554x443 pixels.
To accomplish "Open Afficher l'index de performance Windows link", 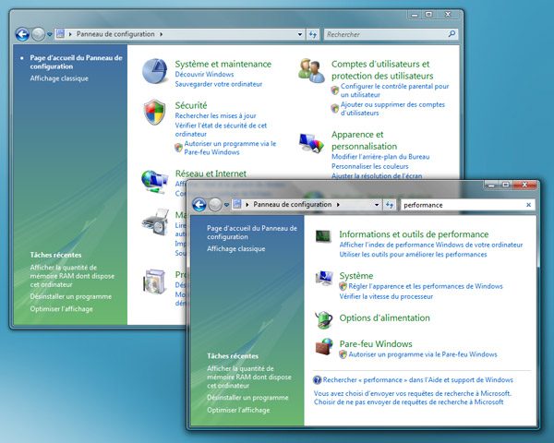I will pos(431,245).
